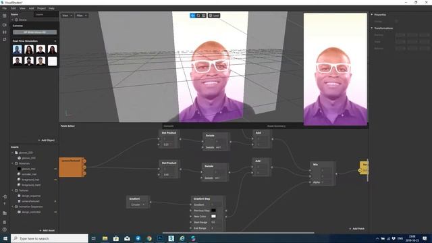Switch to the Layers tab
The image size is (432, 243).
(39, 14)
